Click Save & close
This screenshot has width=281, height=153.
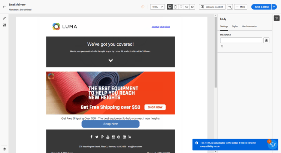coord(262,7)
